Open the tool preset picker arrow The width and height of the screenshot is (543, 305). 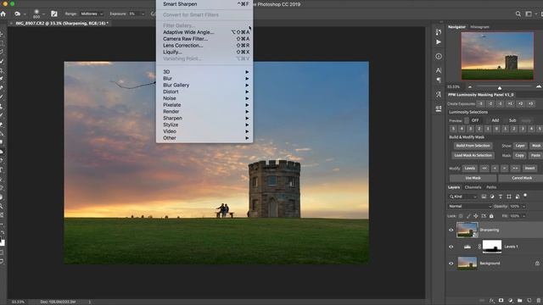[25, 14]
